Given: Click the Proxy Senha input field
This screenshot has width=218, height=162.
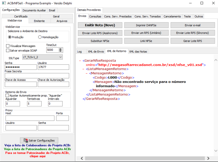Looking at the screenshot, I should (53, 128).
